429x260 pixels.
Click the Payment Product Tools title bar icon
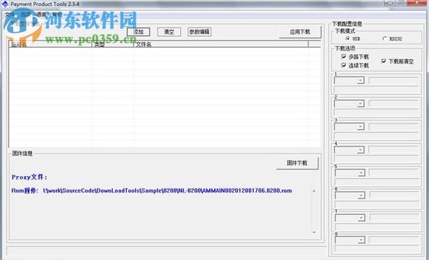(x=5, y=4)
